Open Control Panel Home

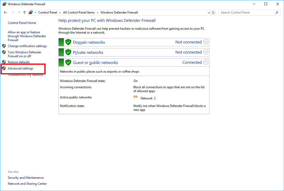click(22, 23)
